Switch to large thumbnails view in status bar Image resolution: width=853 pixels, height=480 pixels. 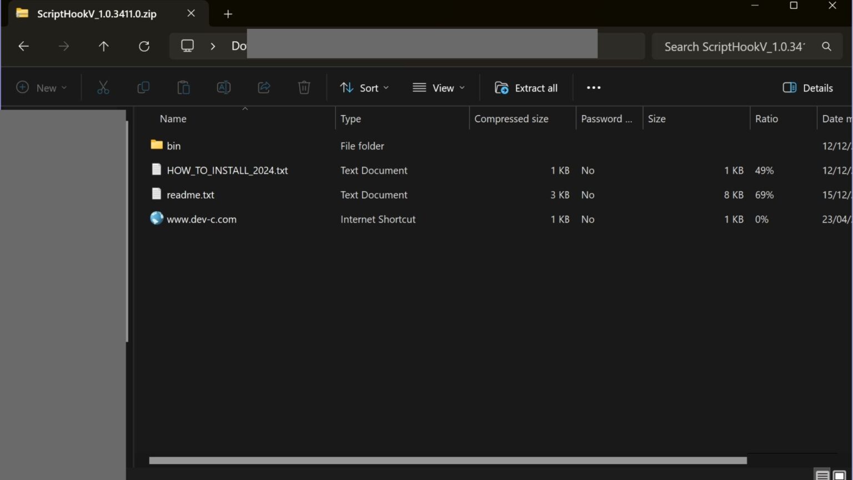point(839,475)
